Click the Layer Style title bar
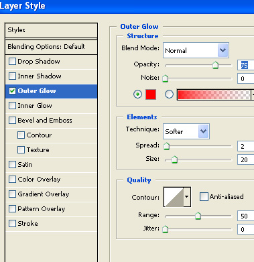Image resolution: width=254 pixels, height=262 pixels. 127,7
